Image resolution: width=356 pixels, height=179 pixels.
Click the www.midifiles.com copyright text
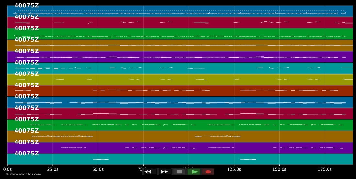[24, 174]
